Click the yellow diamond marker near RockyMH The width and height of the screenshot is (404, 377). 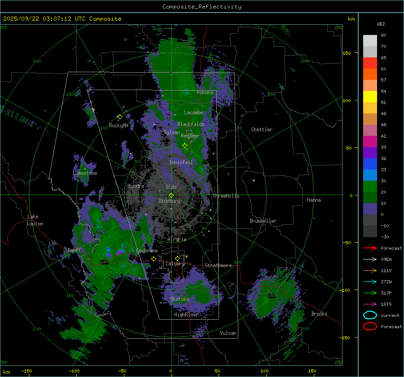pos(120,117)
